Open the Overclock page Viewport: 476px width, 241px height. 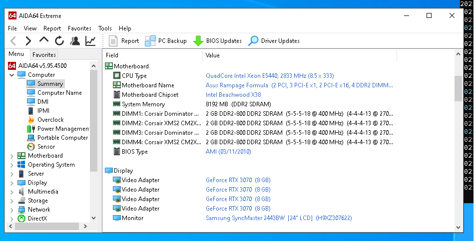[50, 120]
